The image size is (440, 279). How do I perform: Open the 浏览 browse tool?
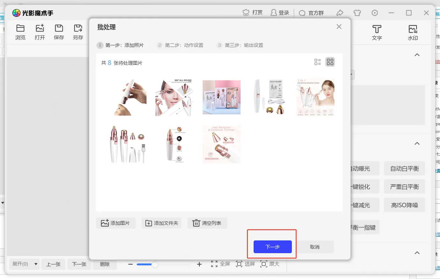click(x=20, y=32)
